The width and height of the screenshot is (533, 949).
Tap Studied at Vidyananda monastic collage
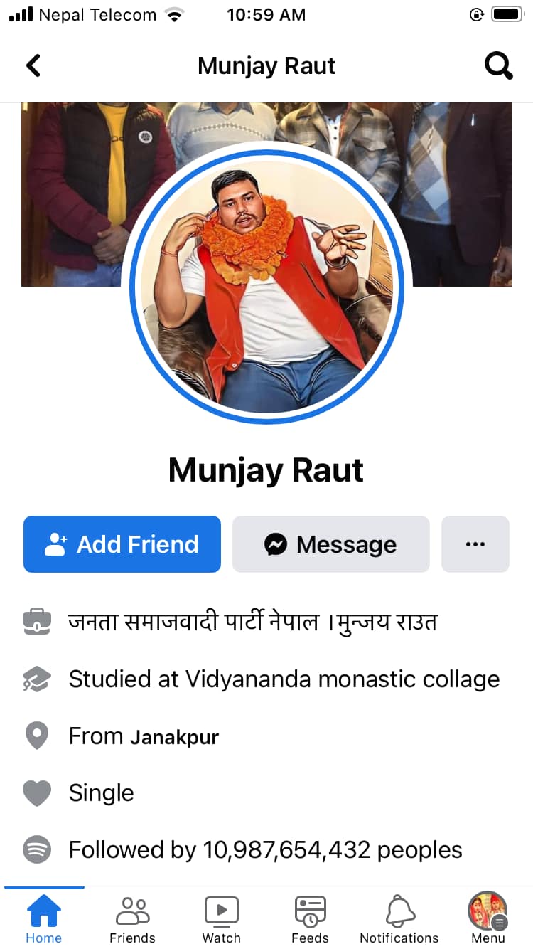coord(284,679)
